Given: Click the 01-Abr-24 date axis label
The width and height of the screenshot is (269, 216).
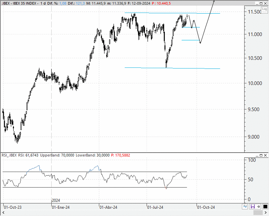Looking at the screenshot, I should pos(108,207).
